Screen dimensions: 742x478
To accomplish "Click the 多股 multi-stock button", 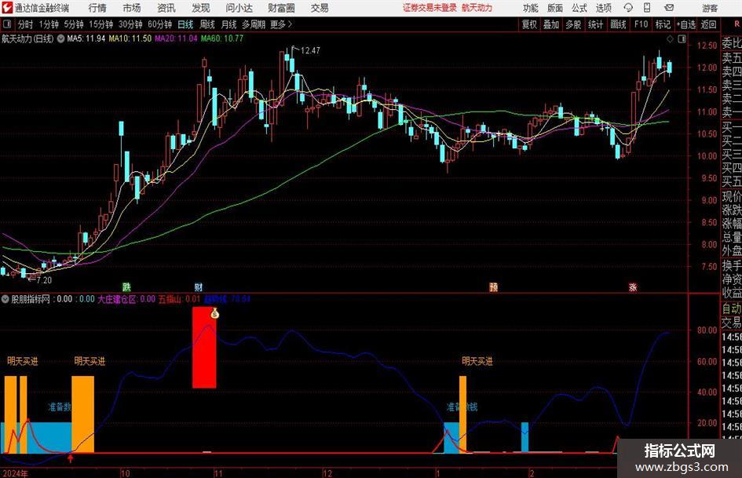I will click(x=573, y=24).
